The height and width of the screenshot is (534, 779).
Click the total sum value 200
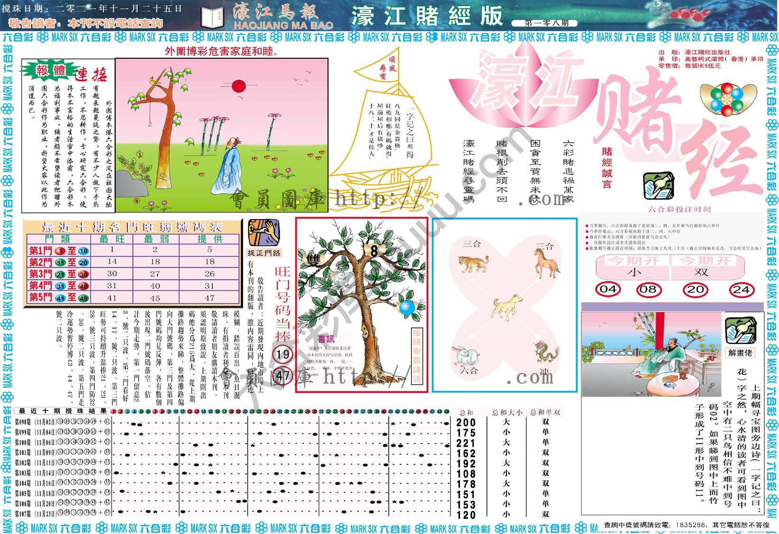466,422
